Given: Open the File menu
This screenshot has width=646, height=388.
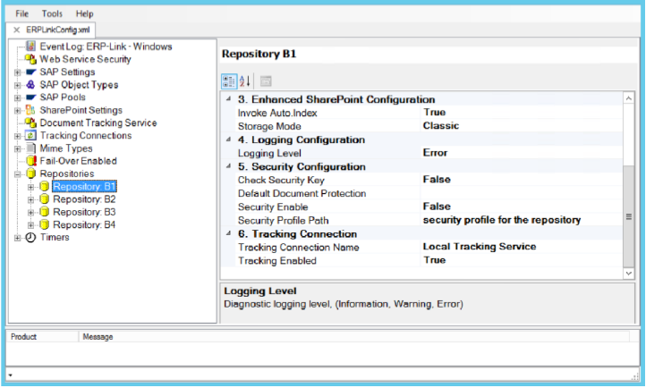Looking at the screenshot, I should pos(23,14).
